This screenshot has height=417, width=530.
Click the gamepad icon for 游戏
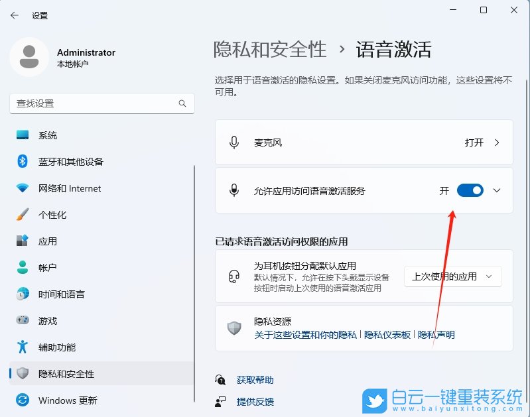(23, 320)
